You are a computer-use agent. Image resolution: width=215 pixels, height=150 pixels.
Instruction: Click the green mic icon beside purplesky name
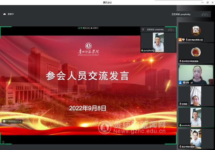point(143,51)
